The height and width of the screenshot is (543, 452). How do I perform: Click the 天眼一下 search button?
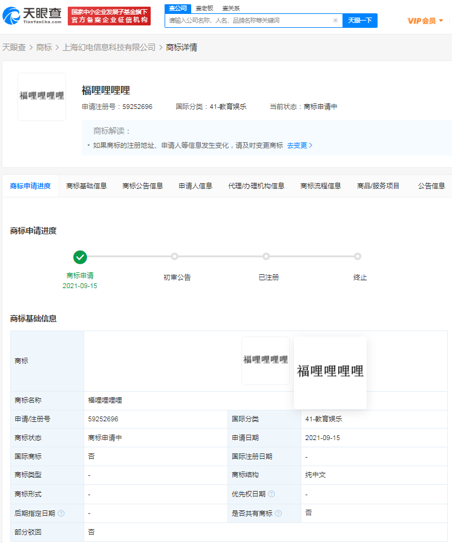click(x=360, y=21)
